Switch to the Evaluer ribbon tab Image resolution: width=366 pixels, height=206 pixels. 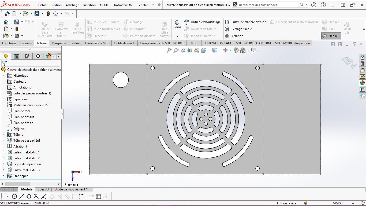pyautogui.click(x=76, y=43)
